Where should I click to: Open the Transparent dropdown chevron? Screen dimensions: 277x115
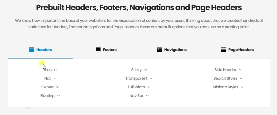[151, 78]
